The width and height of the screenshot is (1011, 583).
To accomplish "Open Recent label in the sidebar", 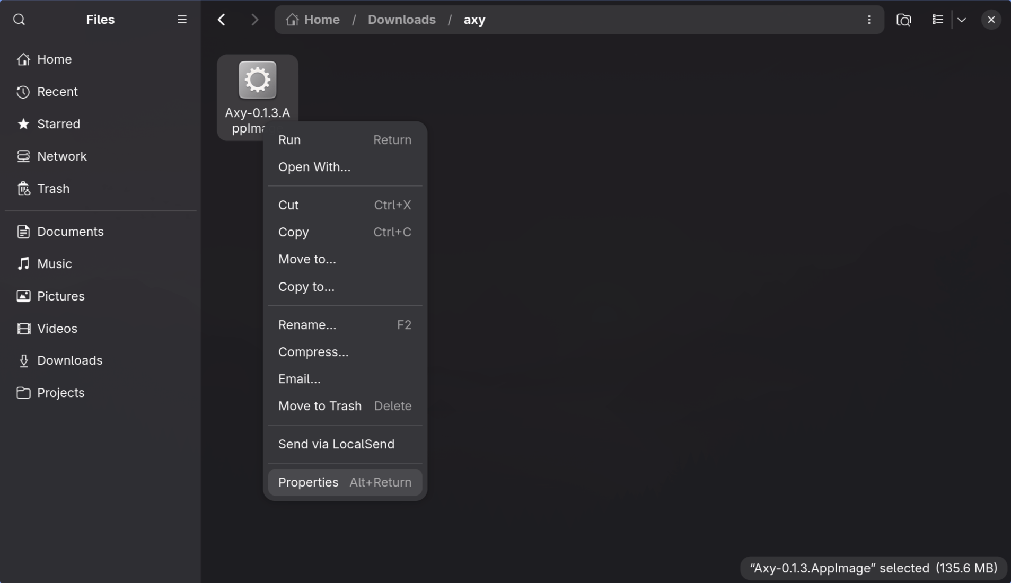I will [x=57, y=92].
